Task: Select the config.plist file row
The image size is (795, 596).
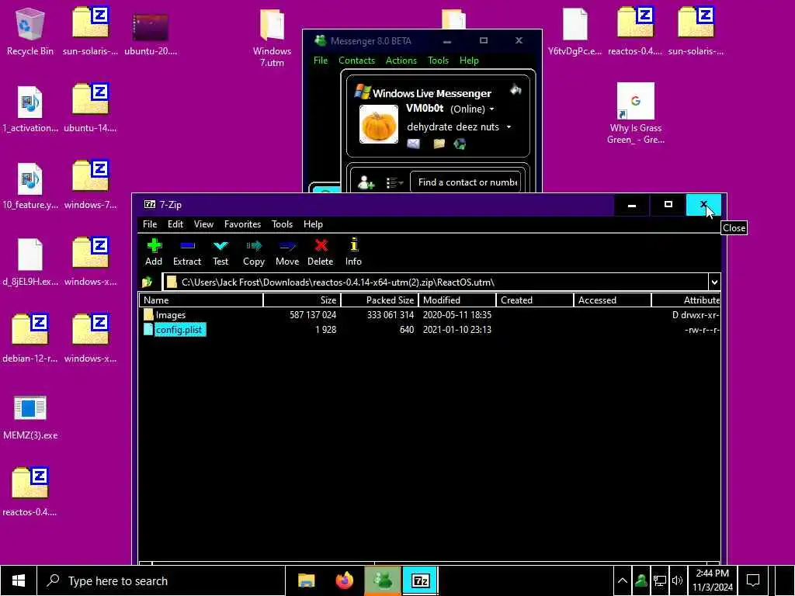Action: (430, 329)
